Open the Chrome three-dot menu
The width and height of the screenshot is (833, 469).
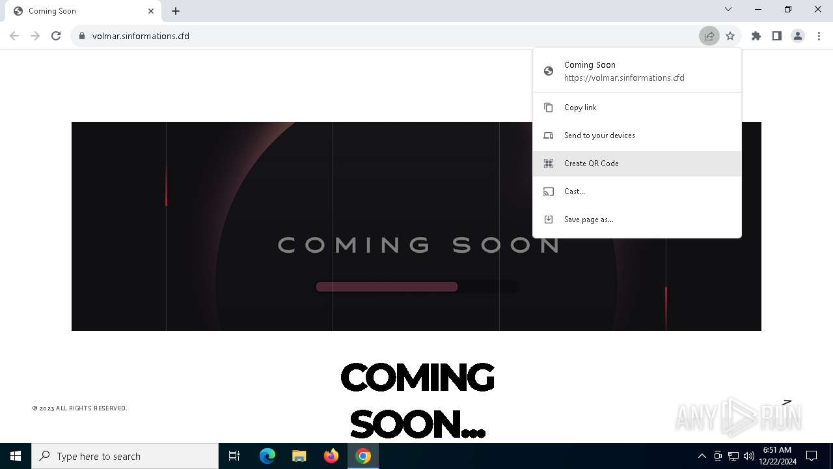pos(819,36)
